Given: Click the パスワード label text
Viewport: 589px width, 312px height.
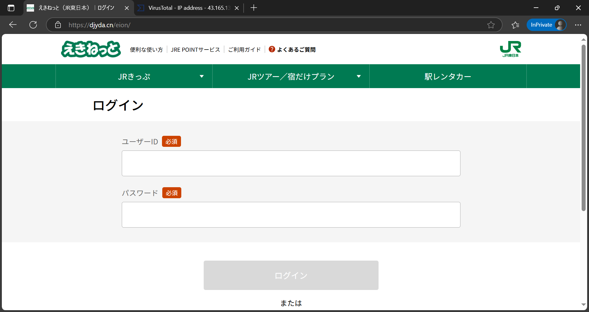Looking at the screenshot, I should pos(140,193).
